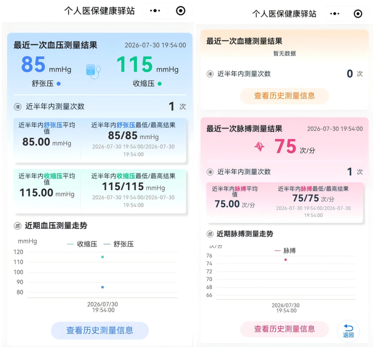Tap pulse chart x-axis date 2026/07/30

click(286, 305)
